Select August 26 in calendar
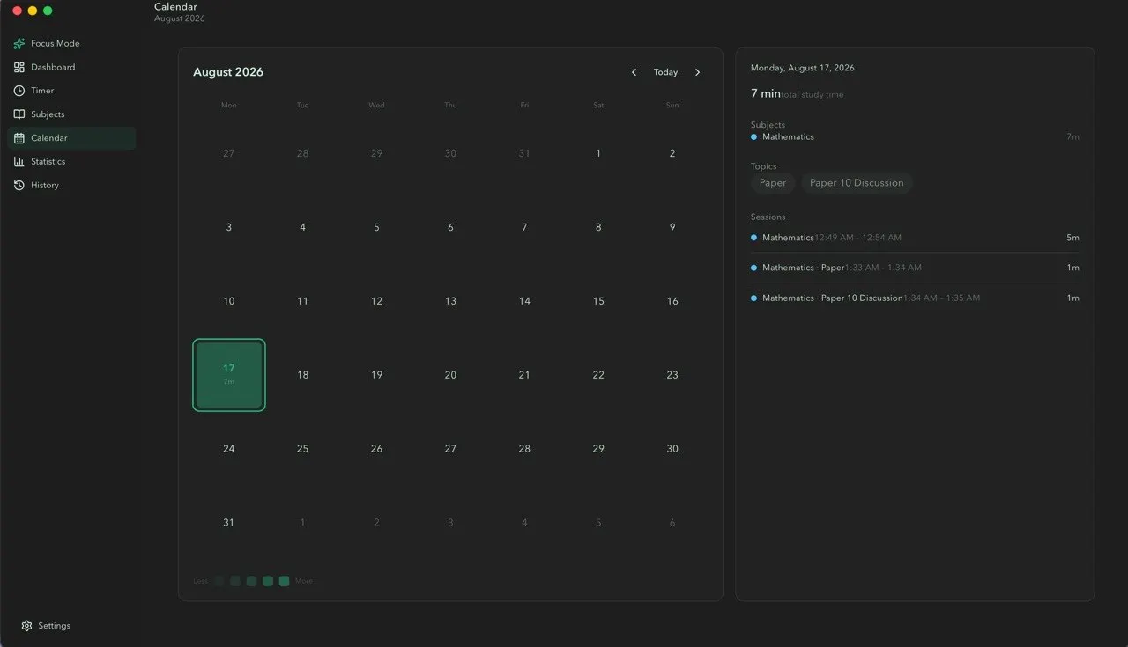The width and height of the screenshot is (1128, 647). 376,449
